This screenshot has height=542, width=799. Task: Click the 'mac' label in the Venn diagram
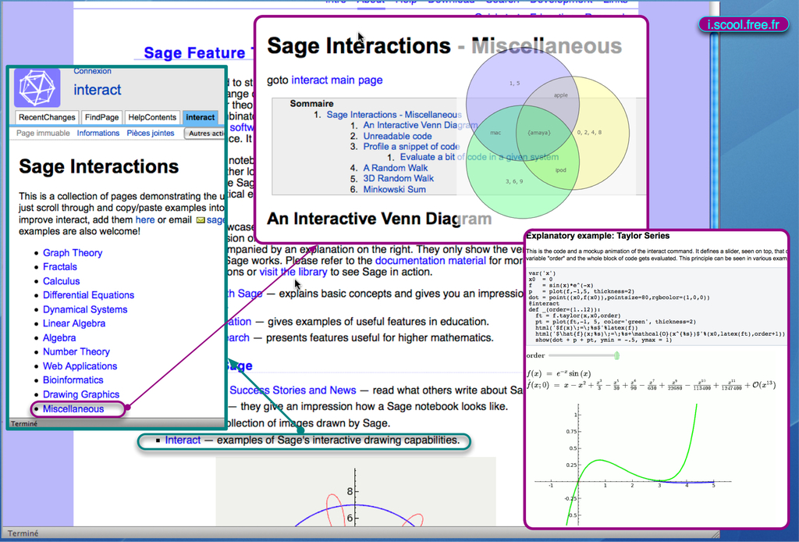click(x=495, y=133)
